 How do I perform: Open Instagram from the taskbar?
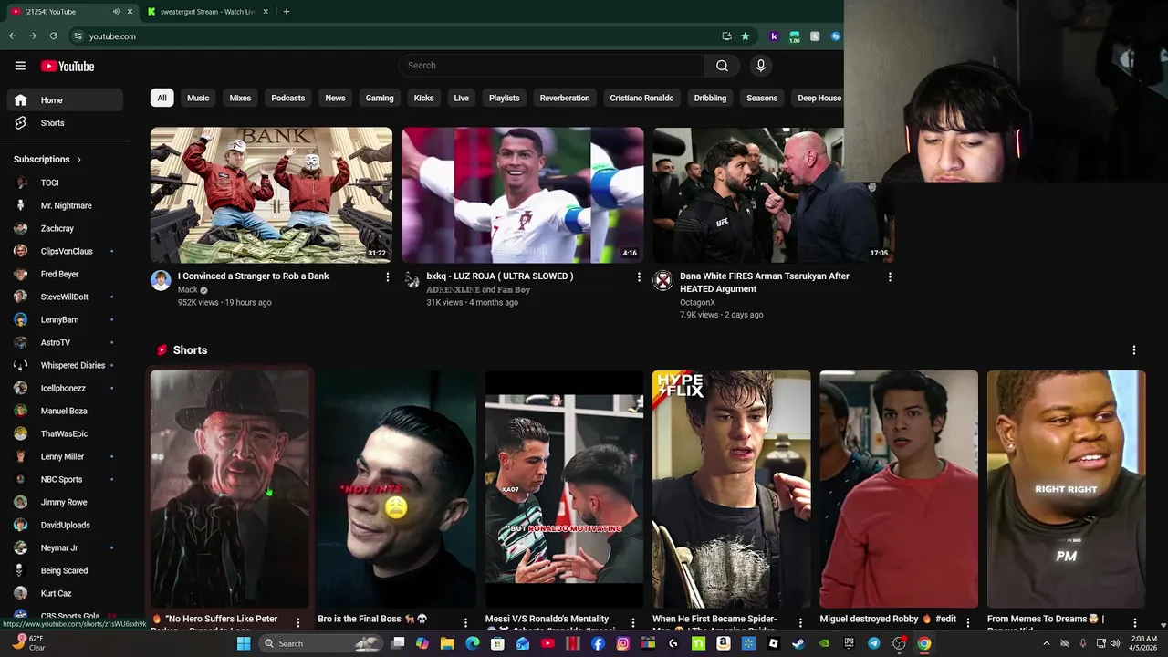[x=622, y=643]
